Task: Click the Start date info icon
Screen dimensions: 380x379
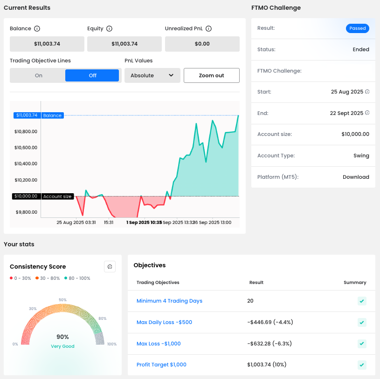Action: [x=367, y=92]
